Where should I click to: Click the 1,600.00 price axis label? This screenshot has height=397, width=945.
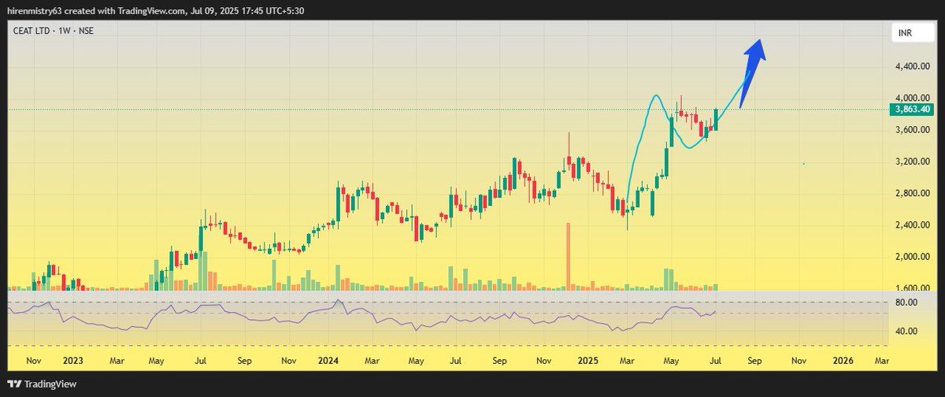point(913,288)
